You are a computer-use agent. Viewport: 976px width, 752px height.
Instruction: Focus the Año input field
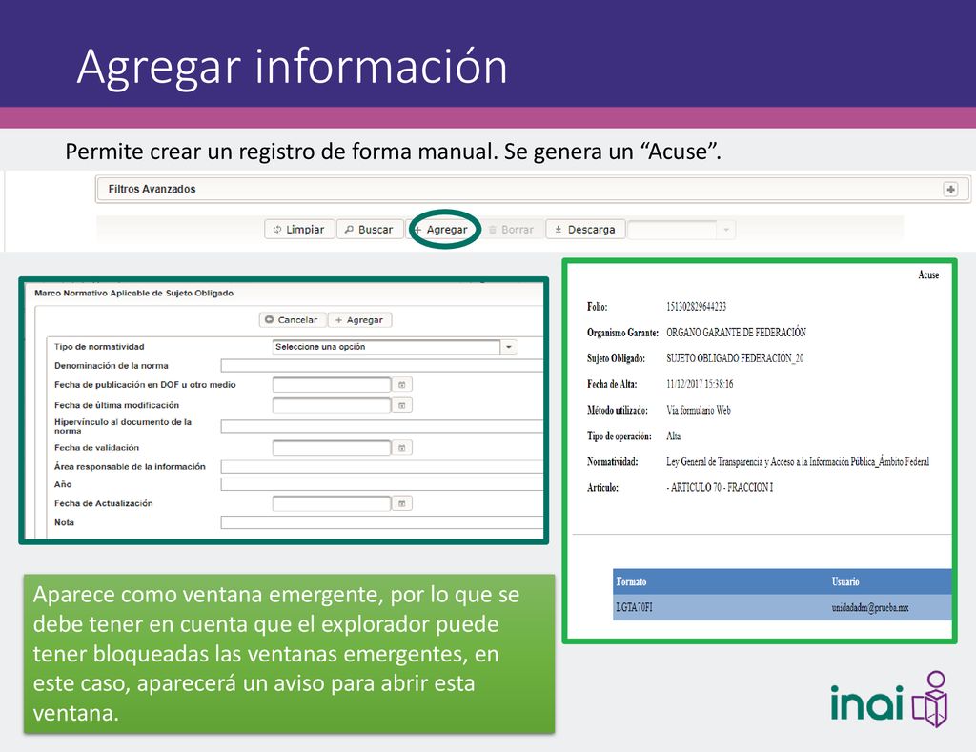pyautogui.click(x=381, y=484)
